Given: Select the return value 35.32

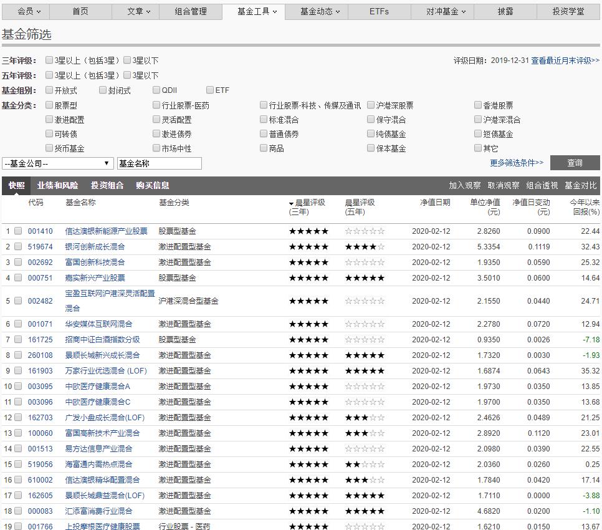Looking at the screenshot, I should (591, 370).
